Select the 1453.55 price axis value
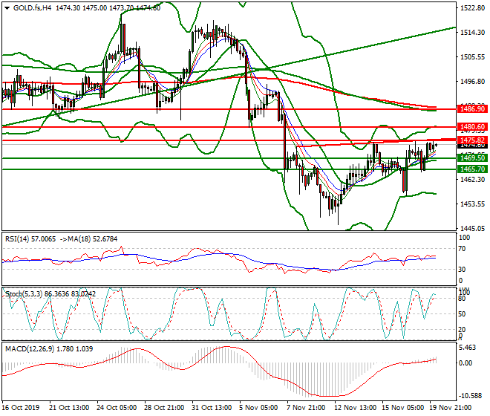This screenshot has width=490, height=416. [472, 204]
